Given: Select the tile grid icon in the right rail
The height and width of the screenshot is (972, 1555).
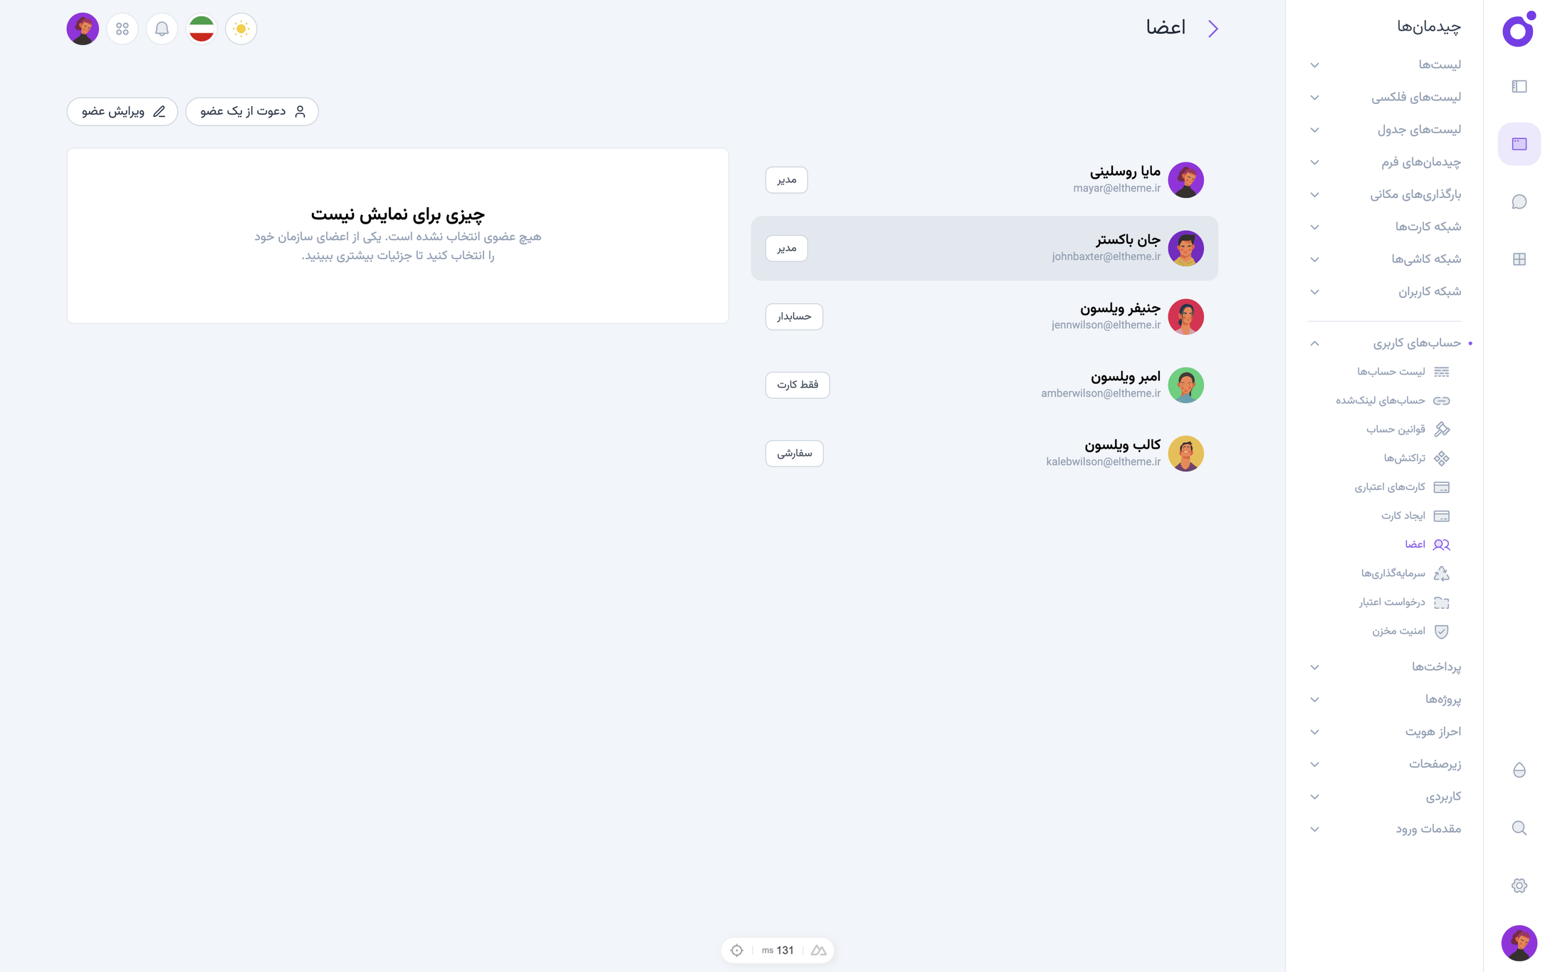Looking at the screenshot, I should tap(1519, 259).
